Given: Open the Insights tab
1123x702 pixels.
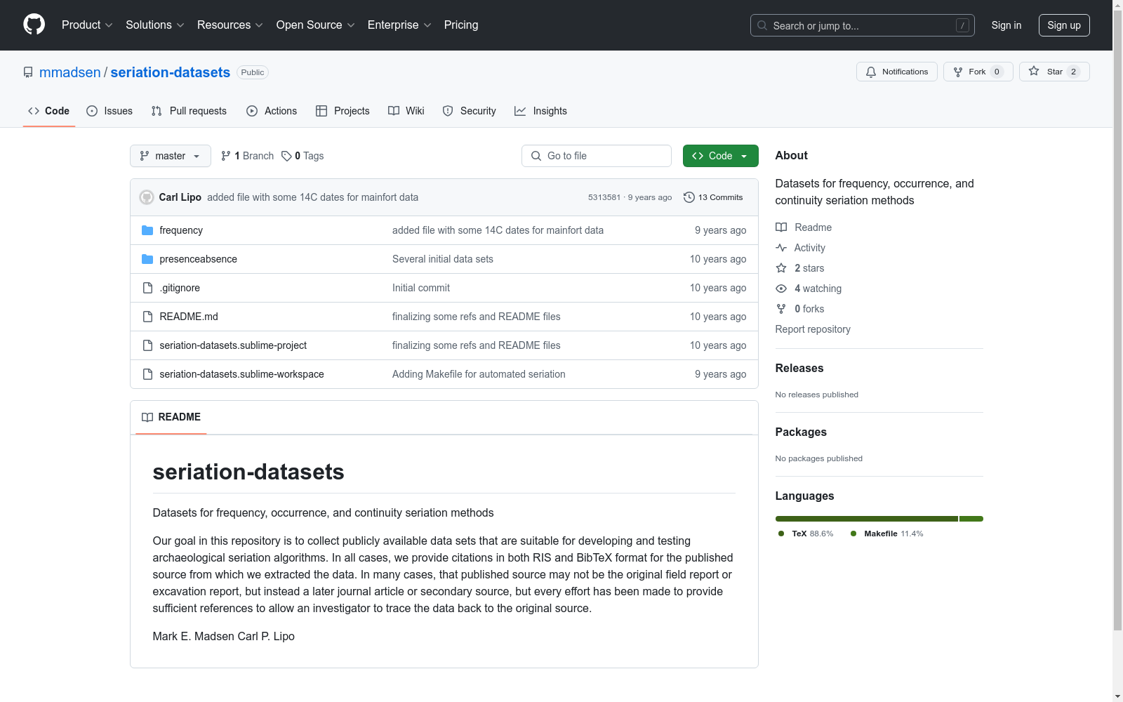Looking at the screenshot, I should [540, 111].
